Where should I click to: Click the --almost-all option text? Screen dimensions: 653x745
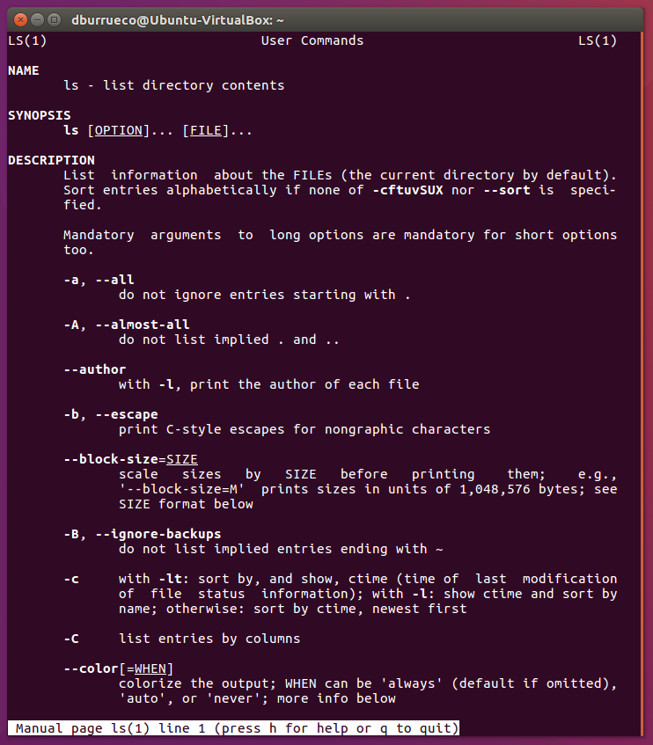click(x=143, y=325)
